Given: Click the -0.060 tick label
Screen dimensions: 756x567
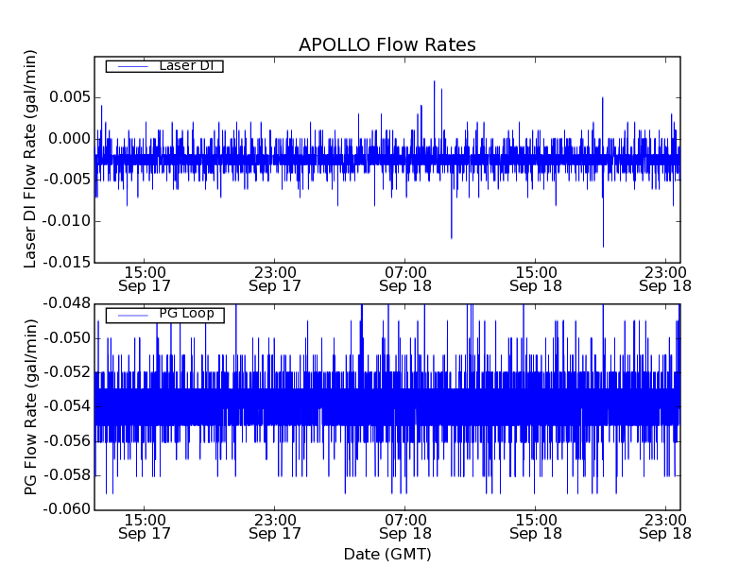Looking at the screenshot, I should point(66,509).
